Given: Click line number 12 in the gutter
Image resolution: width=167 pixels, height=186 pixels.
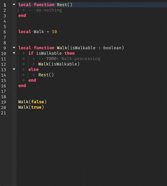Looking at the screenshot, I should [4, 64].
